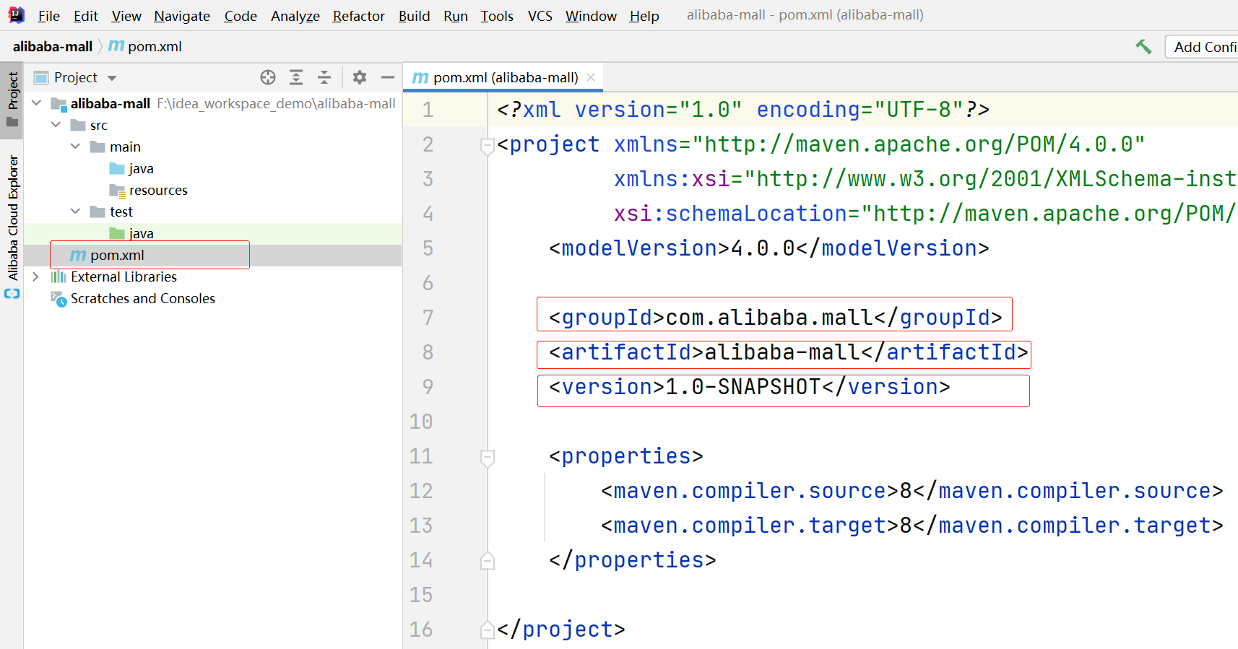
Task: Open the VCS menu
Action: [x=540, y=16]
